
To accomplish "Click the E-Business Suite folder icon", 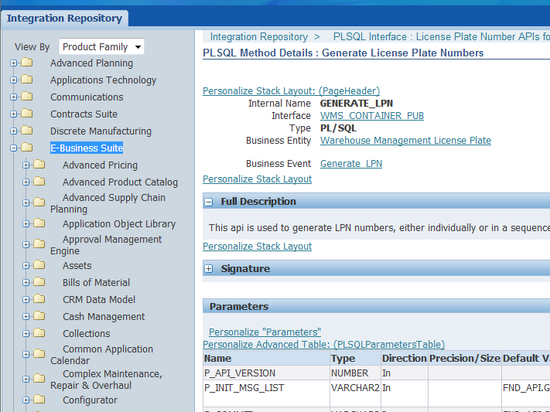I will [x=26, y=148].
